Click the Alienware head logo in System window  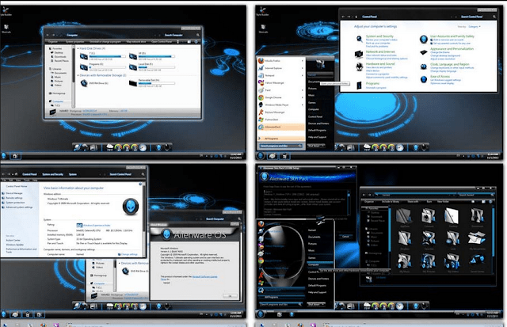click(x=131, y=207)
